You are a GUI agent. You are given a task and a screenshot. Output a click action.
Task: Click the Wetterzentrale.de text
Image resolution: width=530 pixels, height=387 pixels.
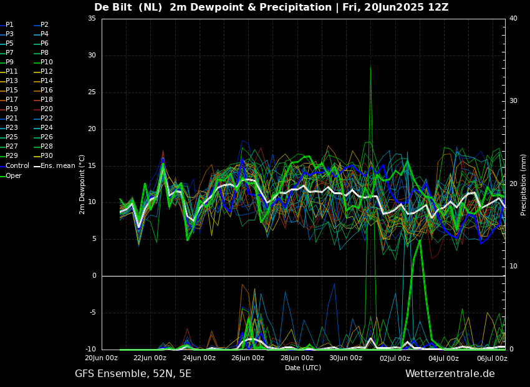(x=450, y=374)
